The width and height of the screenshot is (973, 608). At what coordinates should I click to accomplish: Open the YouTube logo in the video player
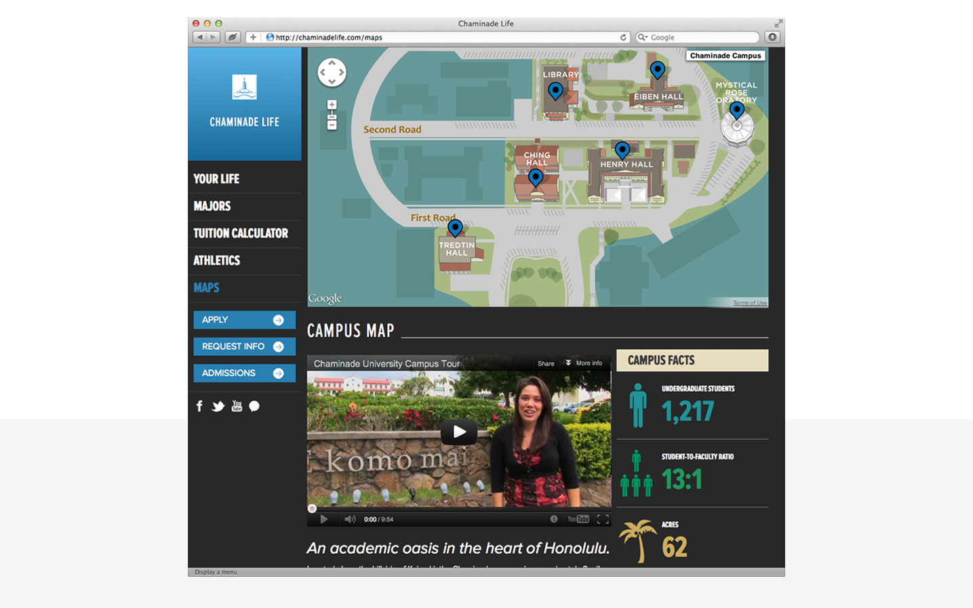point(578,519)
